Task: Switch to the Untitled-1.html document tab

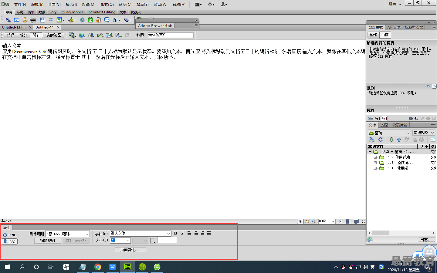Action: coord(14,27)
